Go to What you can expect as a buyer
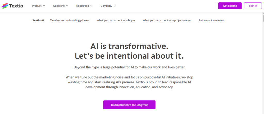Viewport: 264px width, 114px height. click(116, 20)
